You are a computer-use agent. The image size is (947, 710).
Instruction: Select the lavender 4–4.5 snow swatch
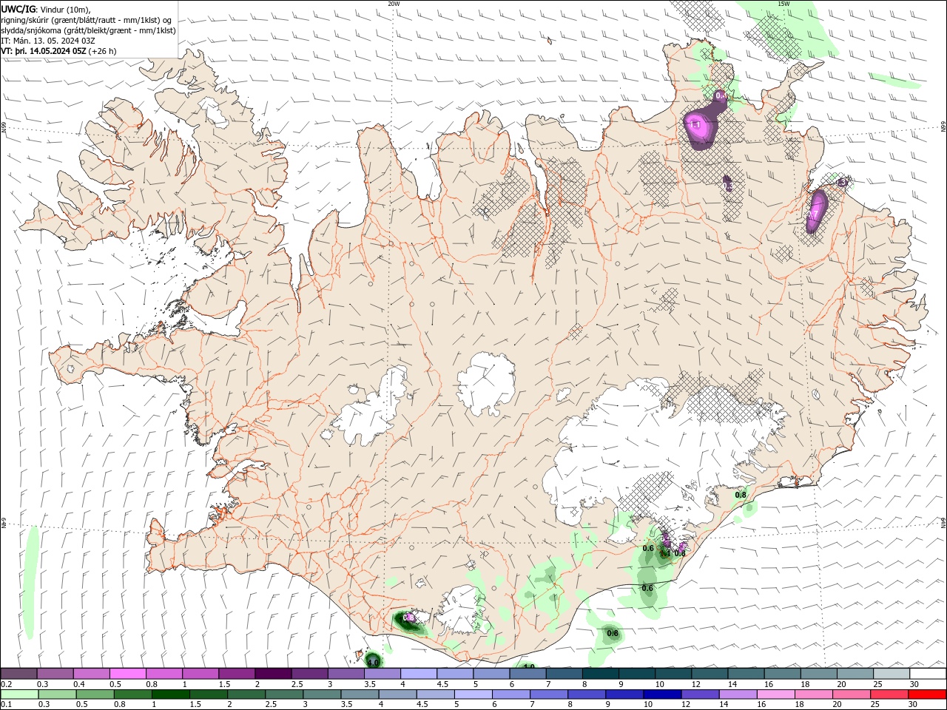(418, 674)
